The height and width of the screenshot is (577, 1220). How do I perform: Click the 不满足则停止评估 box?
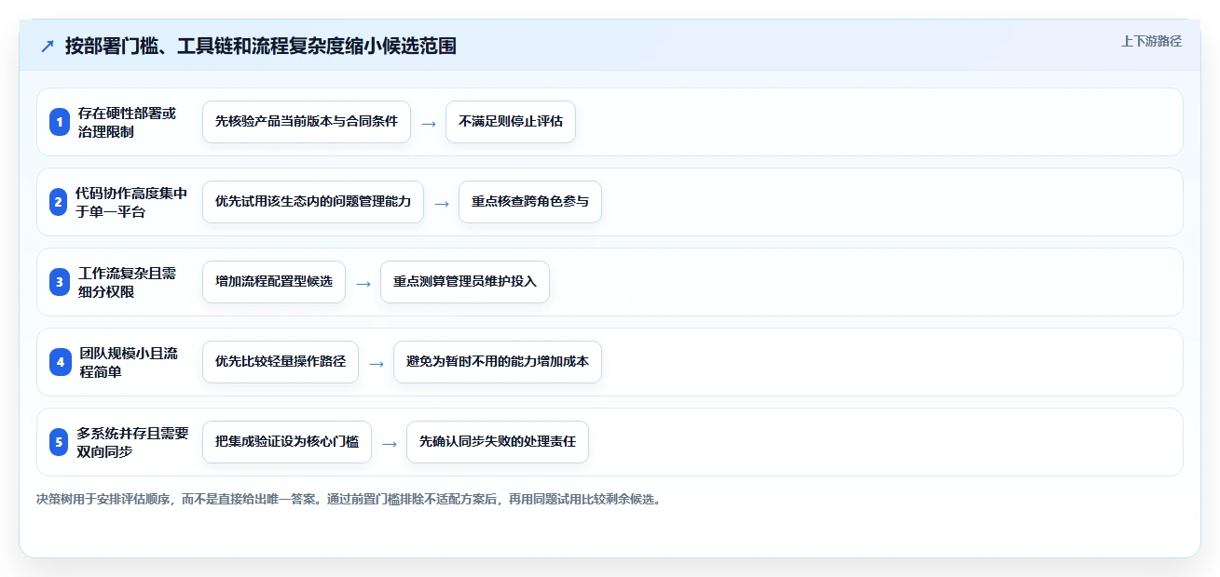[x=511, y=122]
